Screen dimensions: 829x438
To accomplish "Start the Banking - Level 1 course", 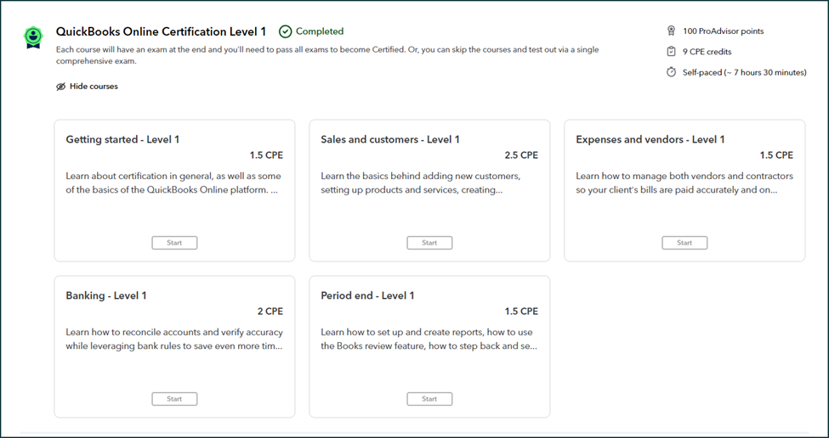I will [x=174, y=399].
